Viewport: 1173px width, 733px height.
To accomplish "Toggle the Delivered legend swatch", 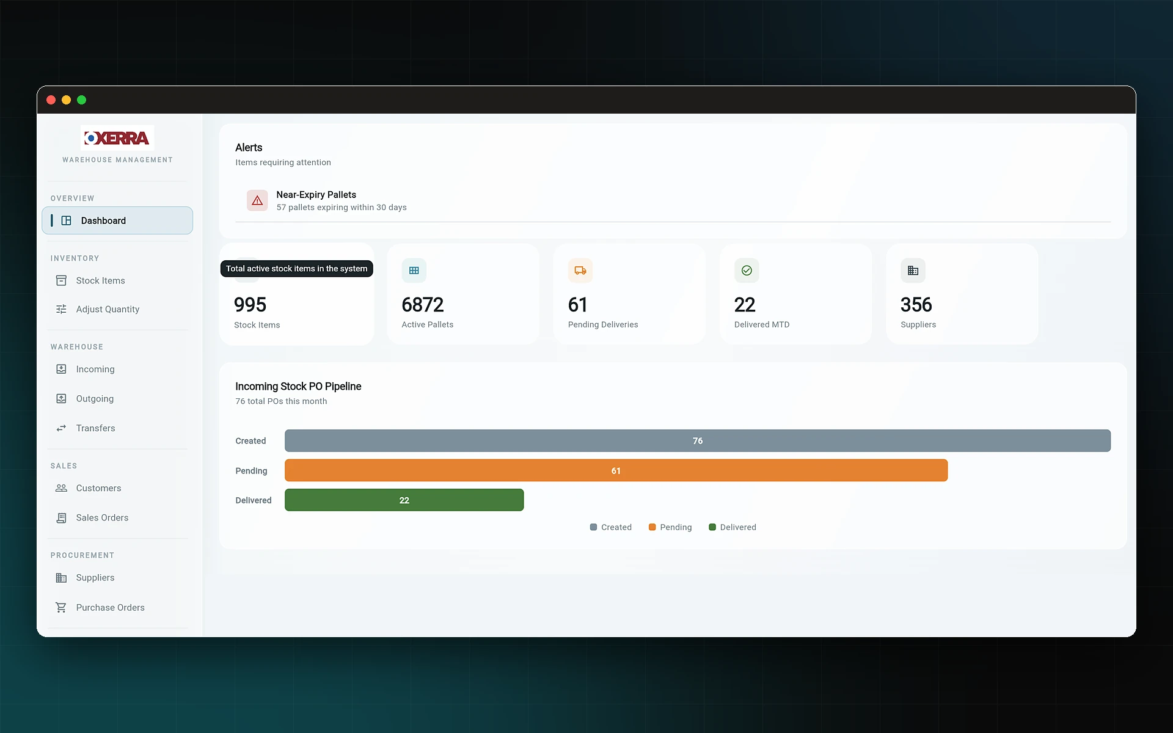I will (x=712, y=527).
